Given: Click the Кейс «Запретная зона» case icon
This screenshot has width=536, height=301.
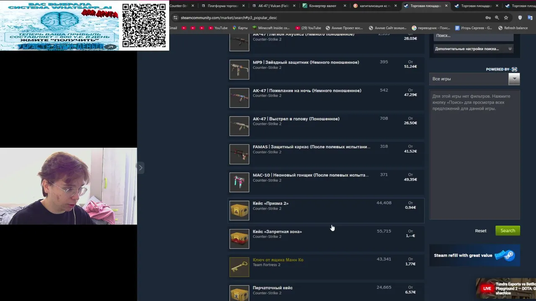Looking at the screenshot, I should [x=239, y=239].
